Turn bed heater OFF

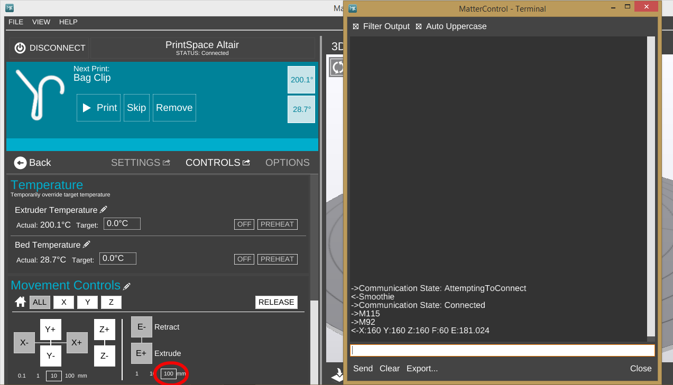pyautogui.click(x=244, y=259)
